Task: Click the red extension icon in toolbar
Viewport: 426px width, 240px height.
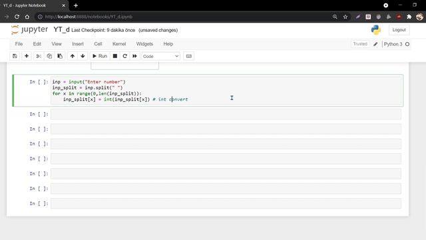Action: coord(399,17)
